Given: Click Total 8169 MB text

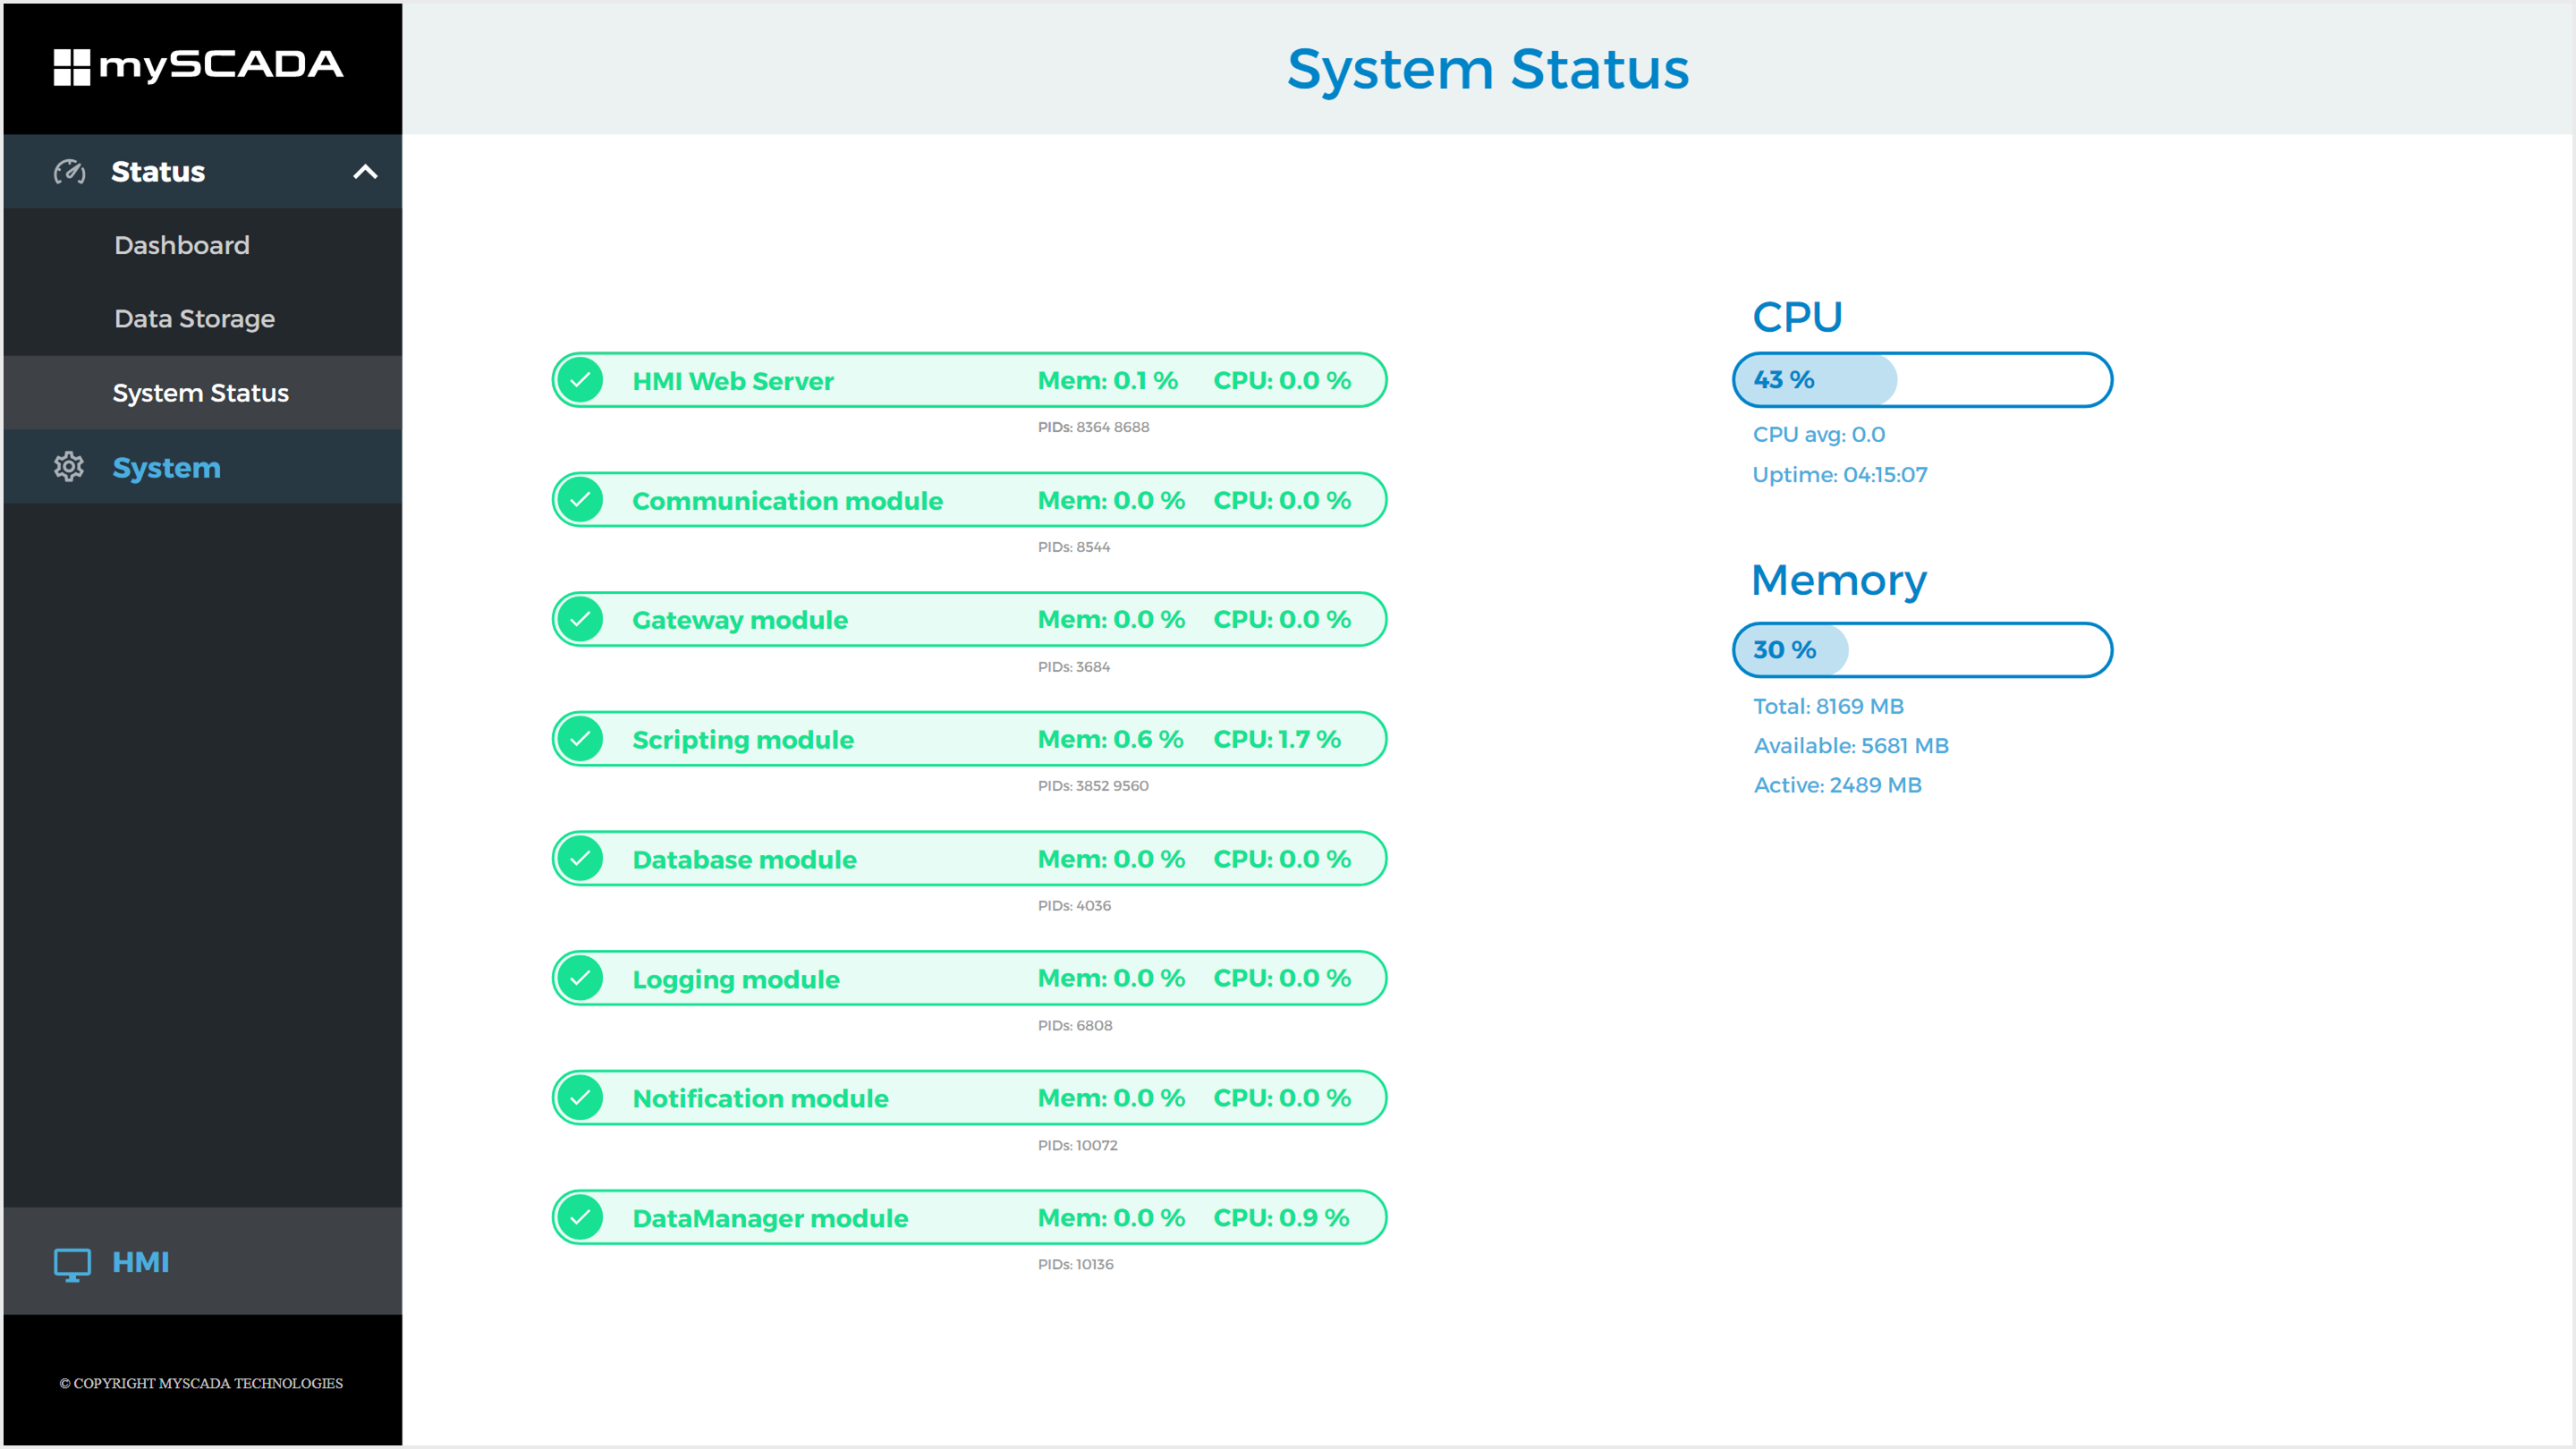Looking at the screenshot, I should click(1828, 706).
